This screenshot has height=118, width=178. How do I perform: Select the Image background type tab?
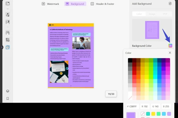[x=152, y=14]
